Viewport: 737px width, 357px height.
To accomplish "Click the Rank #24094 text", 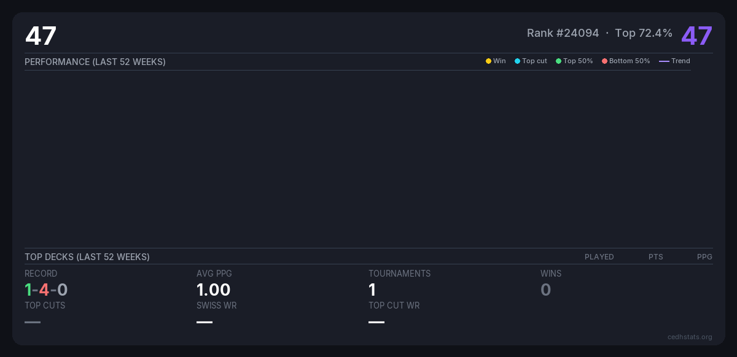I will 563,33.
